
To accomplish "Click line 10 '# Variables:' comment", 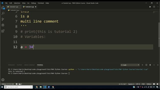I will click(33, 37).
